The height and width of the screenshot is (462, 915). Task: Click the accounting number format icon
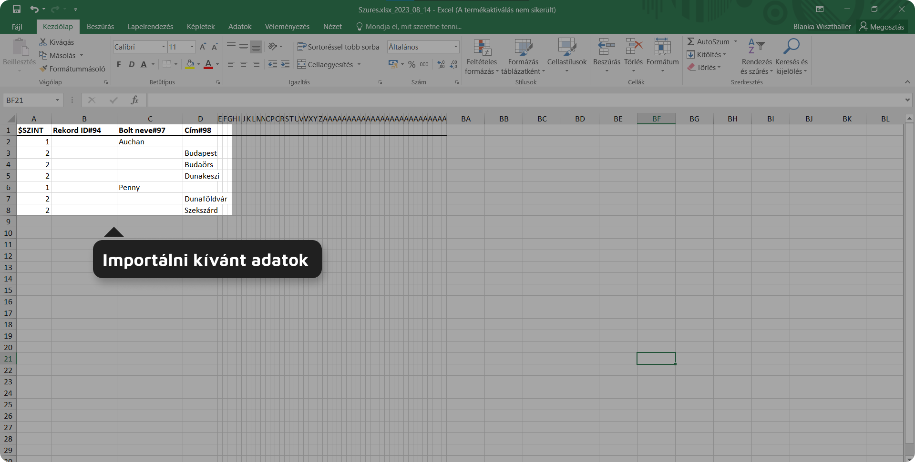pos(393,64)
